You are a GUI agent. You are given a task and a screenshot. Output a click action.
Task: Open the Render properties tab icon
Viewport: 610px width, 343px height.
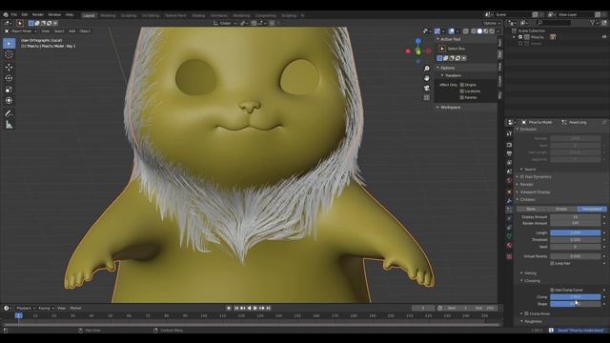[509, 145]
